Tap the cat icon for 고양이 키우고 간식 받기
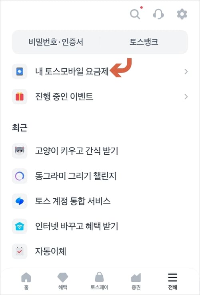This screenshot has width=200, height=295. (20, 151)
